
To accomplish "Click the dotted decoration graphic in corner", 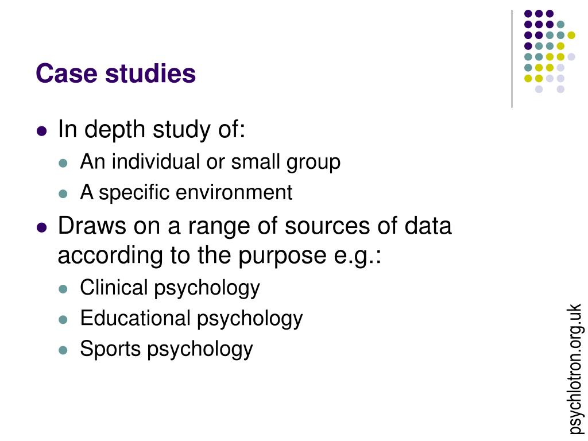I will coord(550,51).
